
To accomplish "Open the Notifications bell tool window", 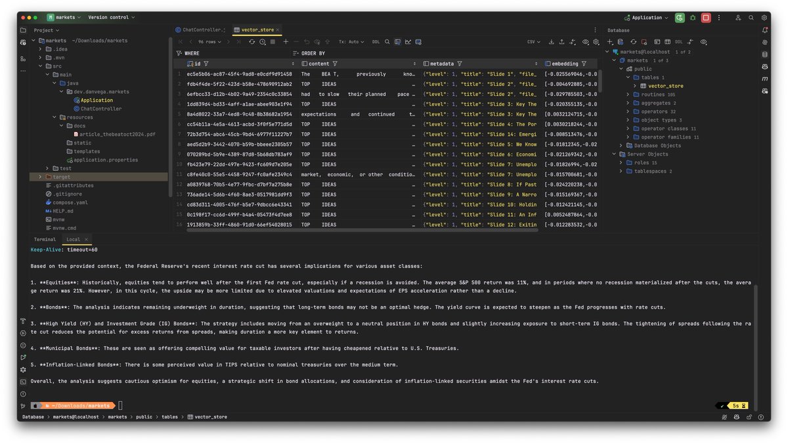I will pyautogui.click(x=764, y=30).
